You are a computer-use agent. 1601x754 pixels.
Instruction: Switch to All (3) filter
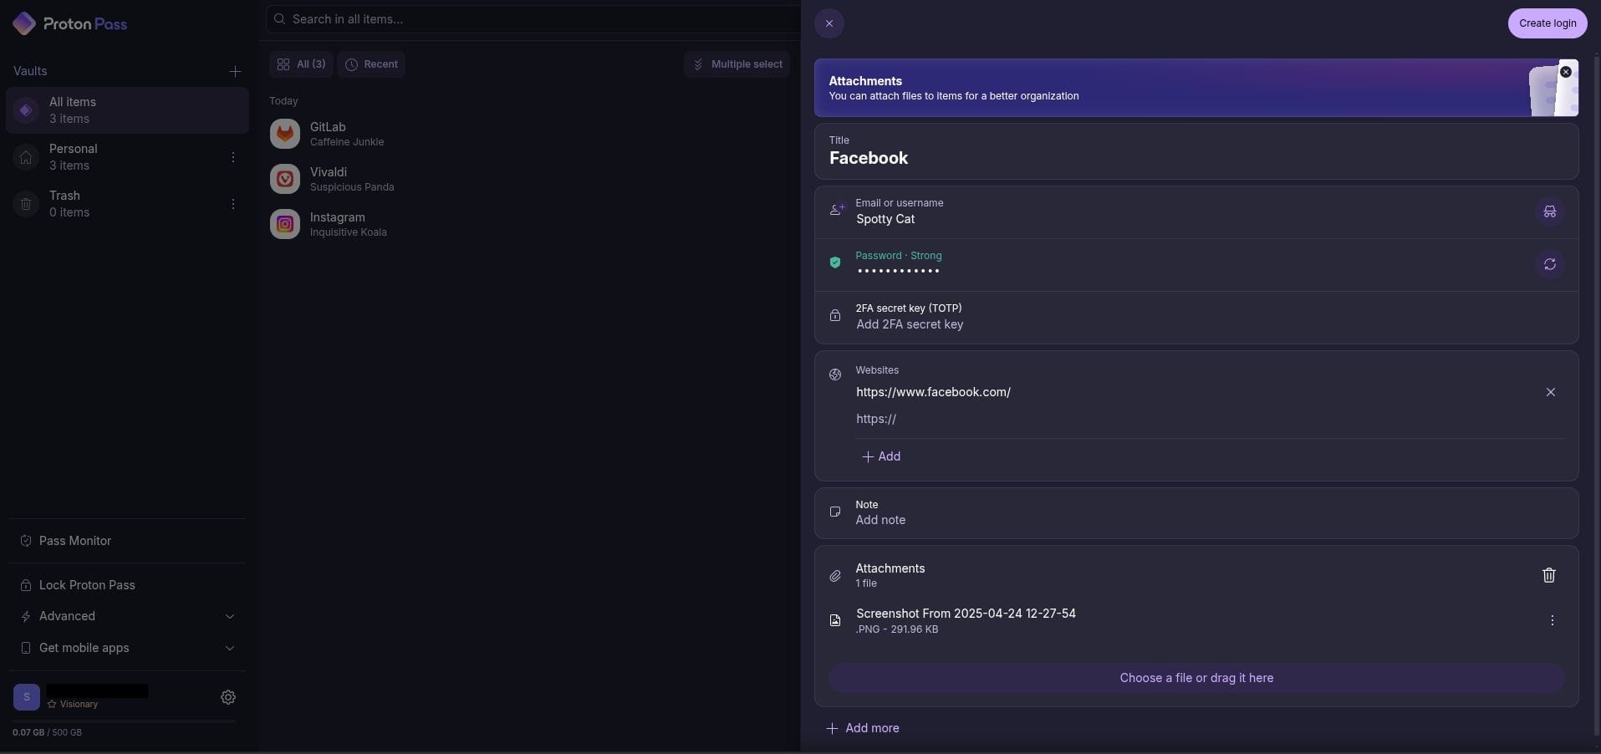301,64
